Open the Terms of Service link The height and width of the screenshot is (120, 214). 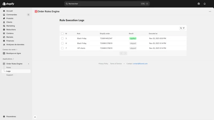pos(116,63)
